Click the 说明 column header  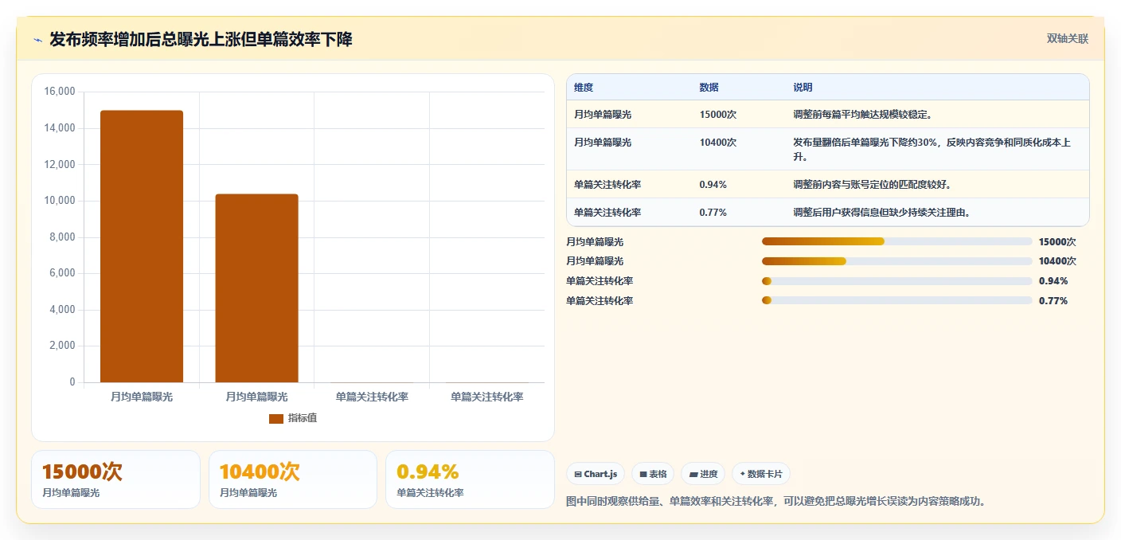pos(803,88)
